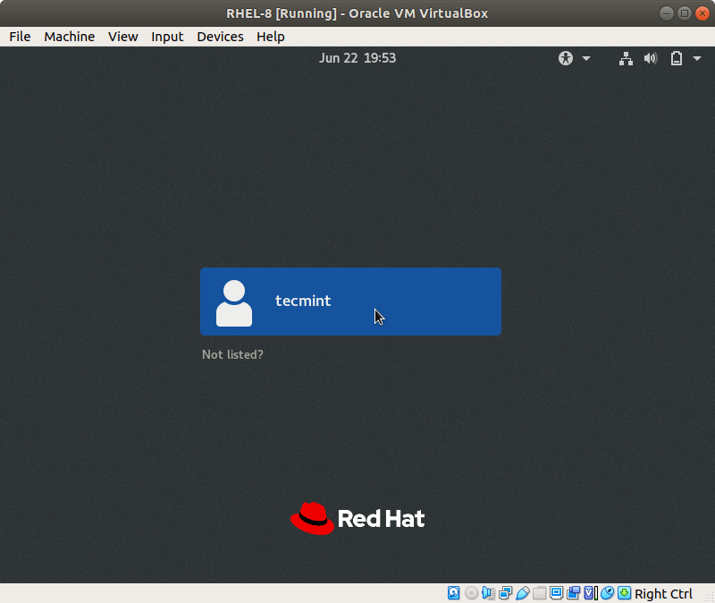The height and width of the screenshot is (603, 715).
Task: Click the "Not listed?" link
Action: tap(232, 354)
